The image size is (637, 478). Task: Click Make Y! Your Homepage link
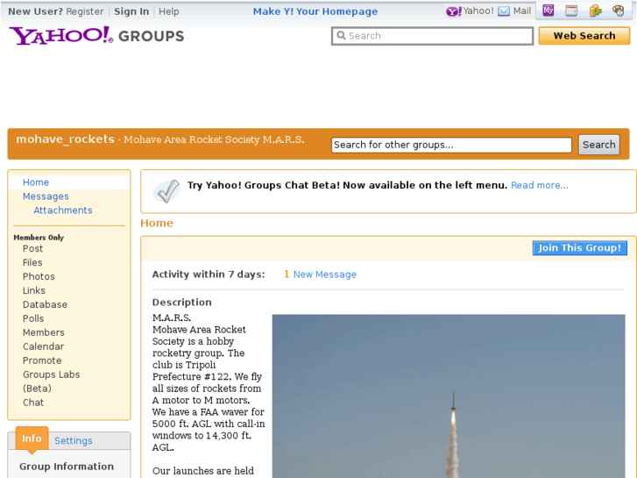315,11
